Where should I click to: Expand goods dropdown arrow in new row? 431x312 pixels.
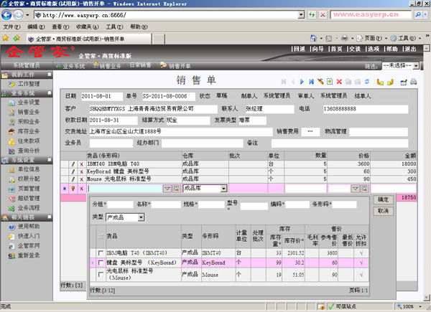(x=167, y=189)
